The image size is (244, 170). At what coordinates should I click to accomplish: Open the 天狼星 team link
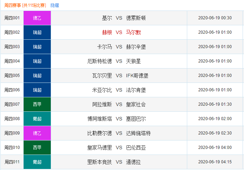coord(133,61)
